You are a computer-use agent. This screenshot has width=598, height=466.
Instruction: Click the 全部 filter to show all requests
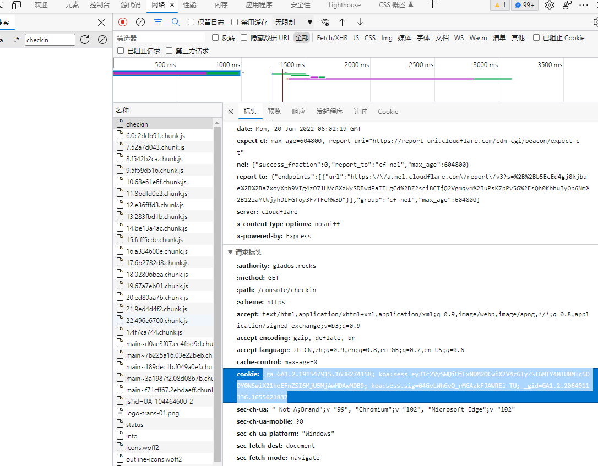pos(302,37)
